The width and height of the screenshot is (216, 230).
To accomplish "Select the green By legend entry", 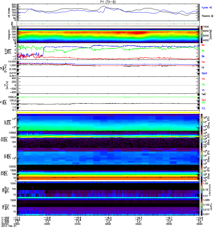I will [203, 51].
